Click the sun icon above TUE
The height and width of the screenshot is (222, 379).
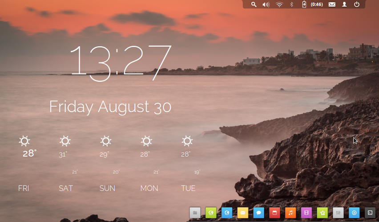[187, 141]
